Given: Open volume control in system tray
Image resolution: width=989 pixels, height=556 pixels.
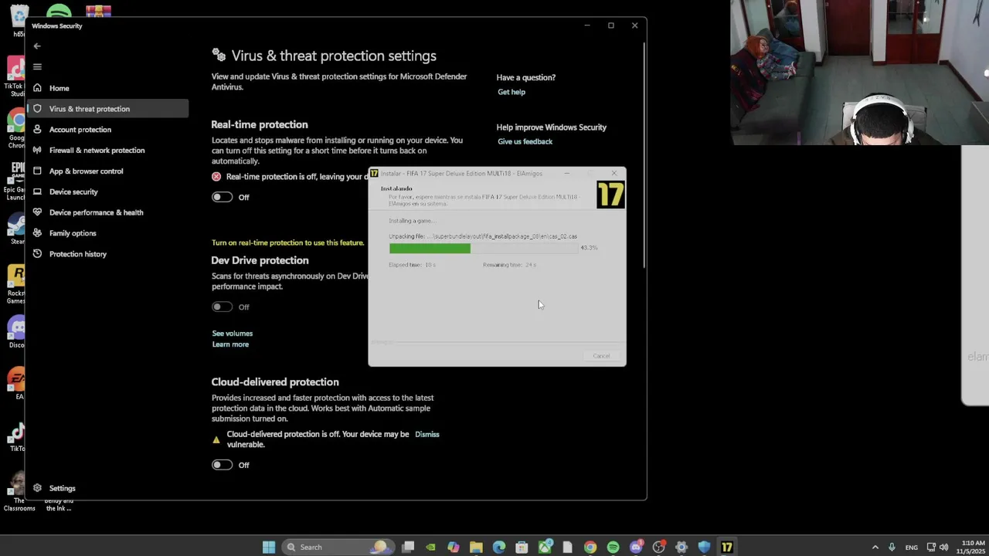Looking at the screenshot, I should (x=943, y=547).
